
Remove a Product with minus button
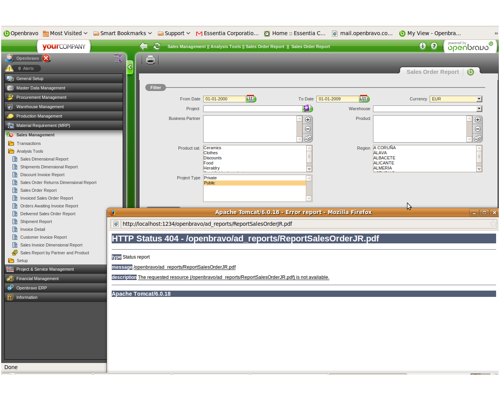point(478,129)
